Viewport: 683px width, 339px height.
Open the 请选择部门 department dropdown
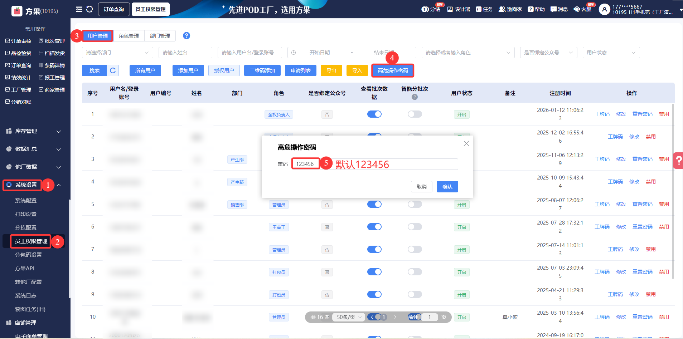coord(117,53)
